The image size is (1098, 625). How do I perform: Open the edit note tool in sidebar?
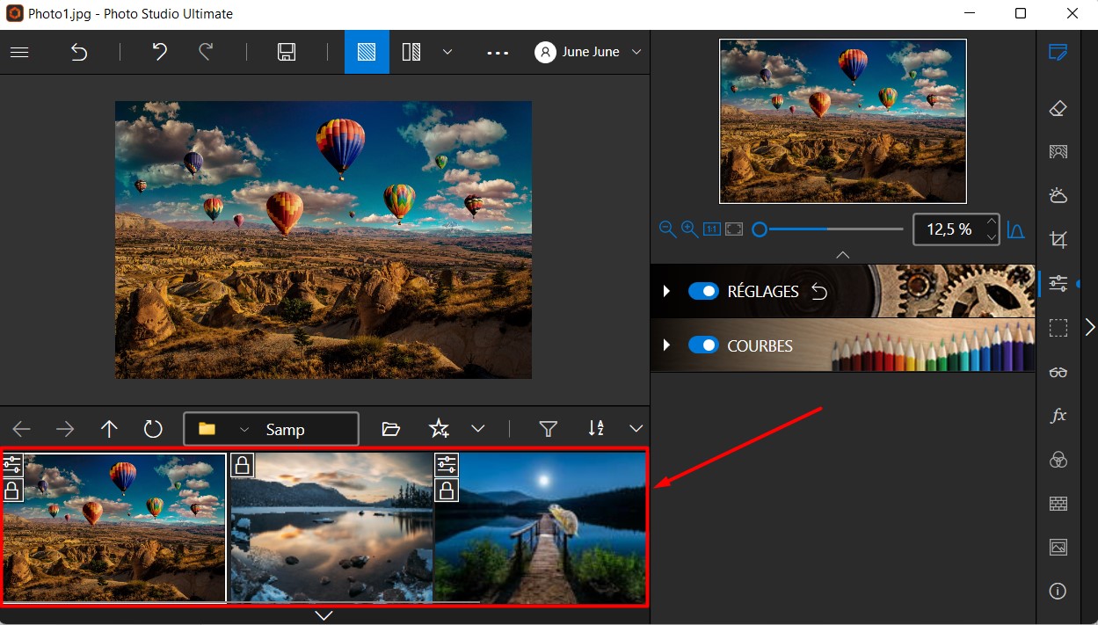point(1058,53)
